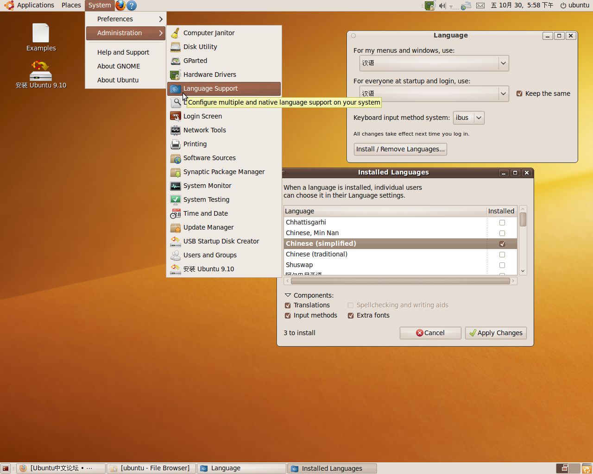Click show desktop icon in bottom panel
Image resolution: width=593 pixels, height=474 pixels.
[x=6, y=468]
